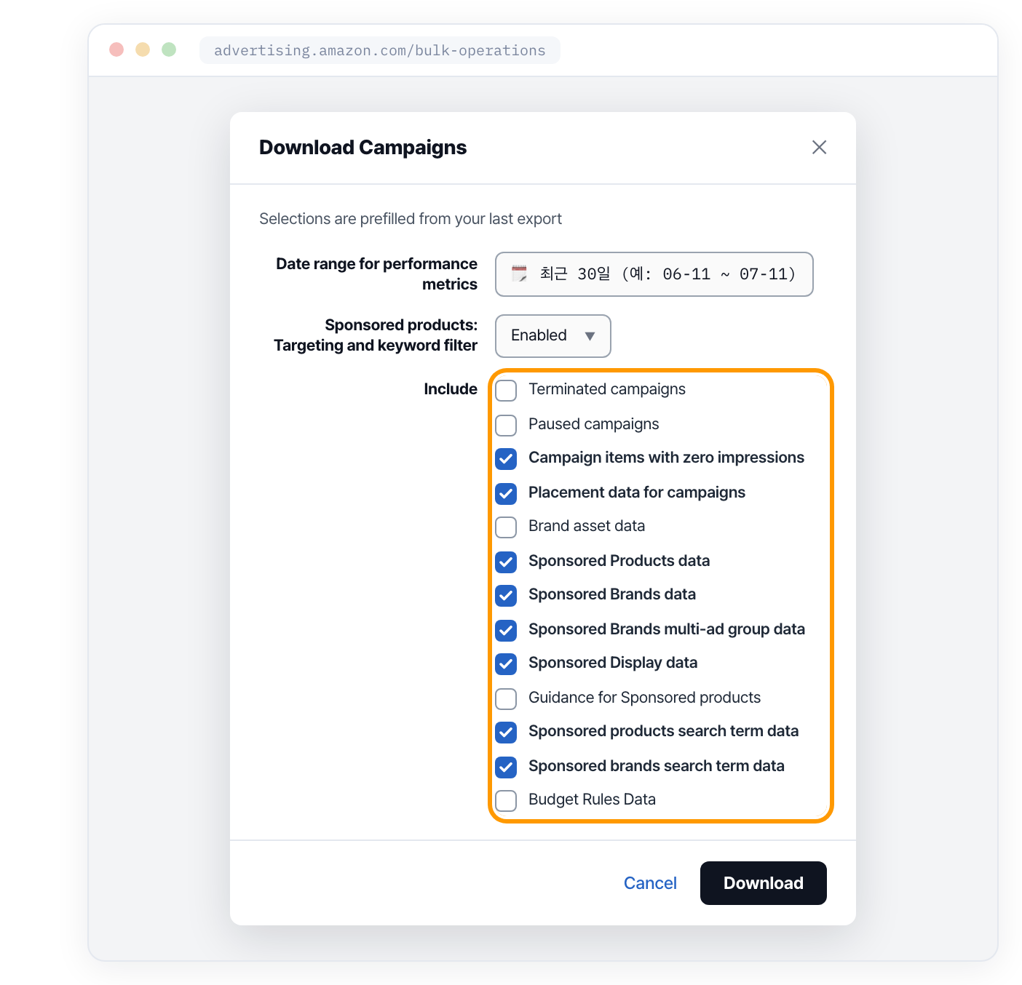Close the Download Campaigns dialog with X
The width and height of the screenshot is (1022, 985).
[819, 147]
